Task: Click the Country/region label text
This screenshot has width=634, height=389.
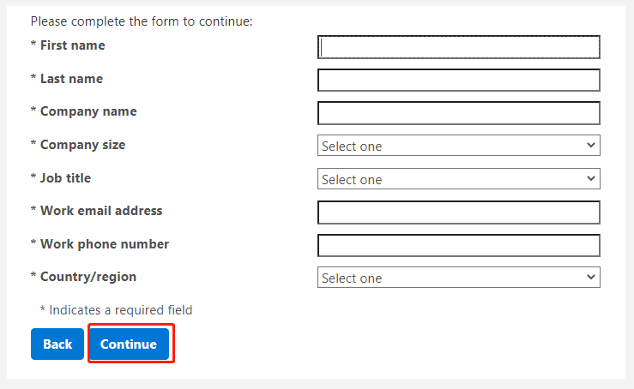Action: tap(88, 277)
